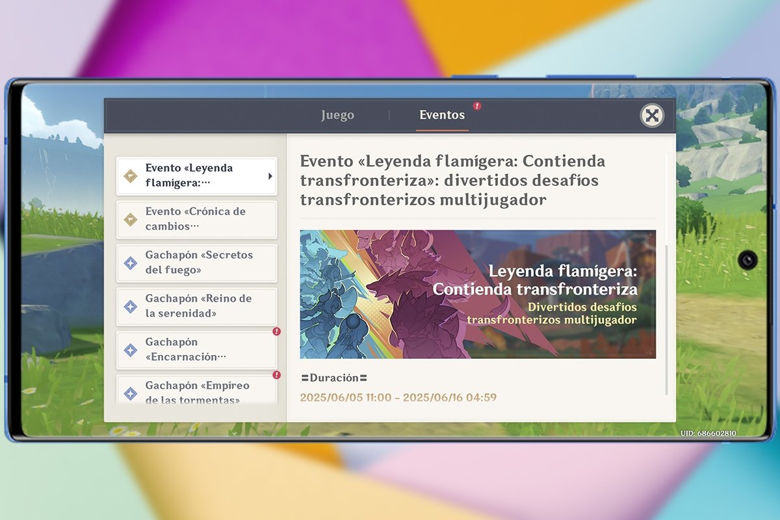Click the date range 2025/06/05 11:00
The height and width of the screenshot is (520, 780).
398,397
